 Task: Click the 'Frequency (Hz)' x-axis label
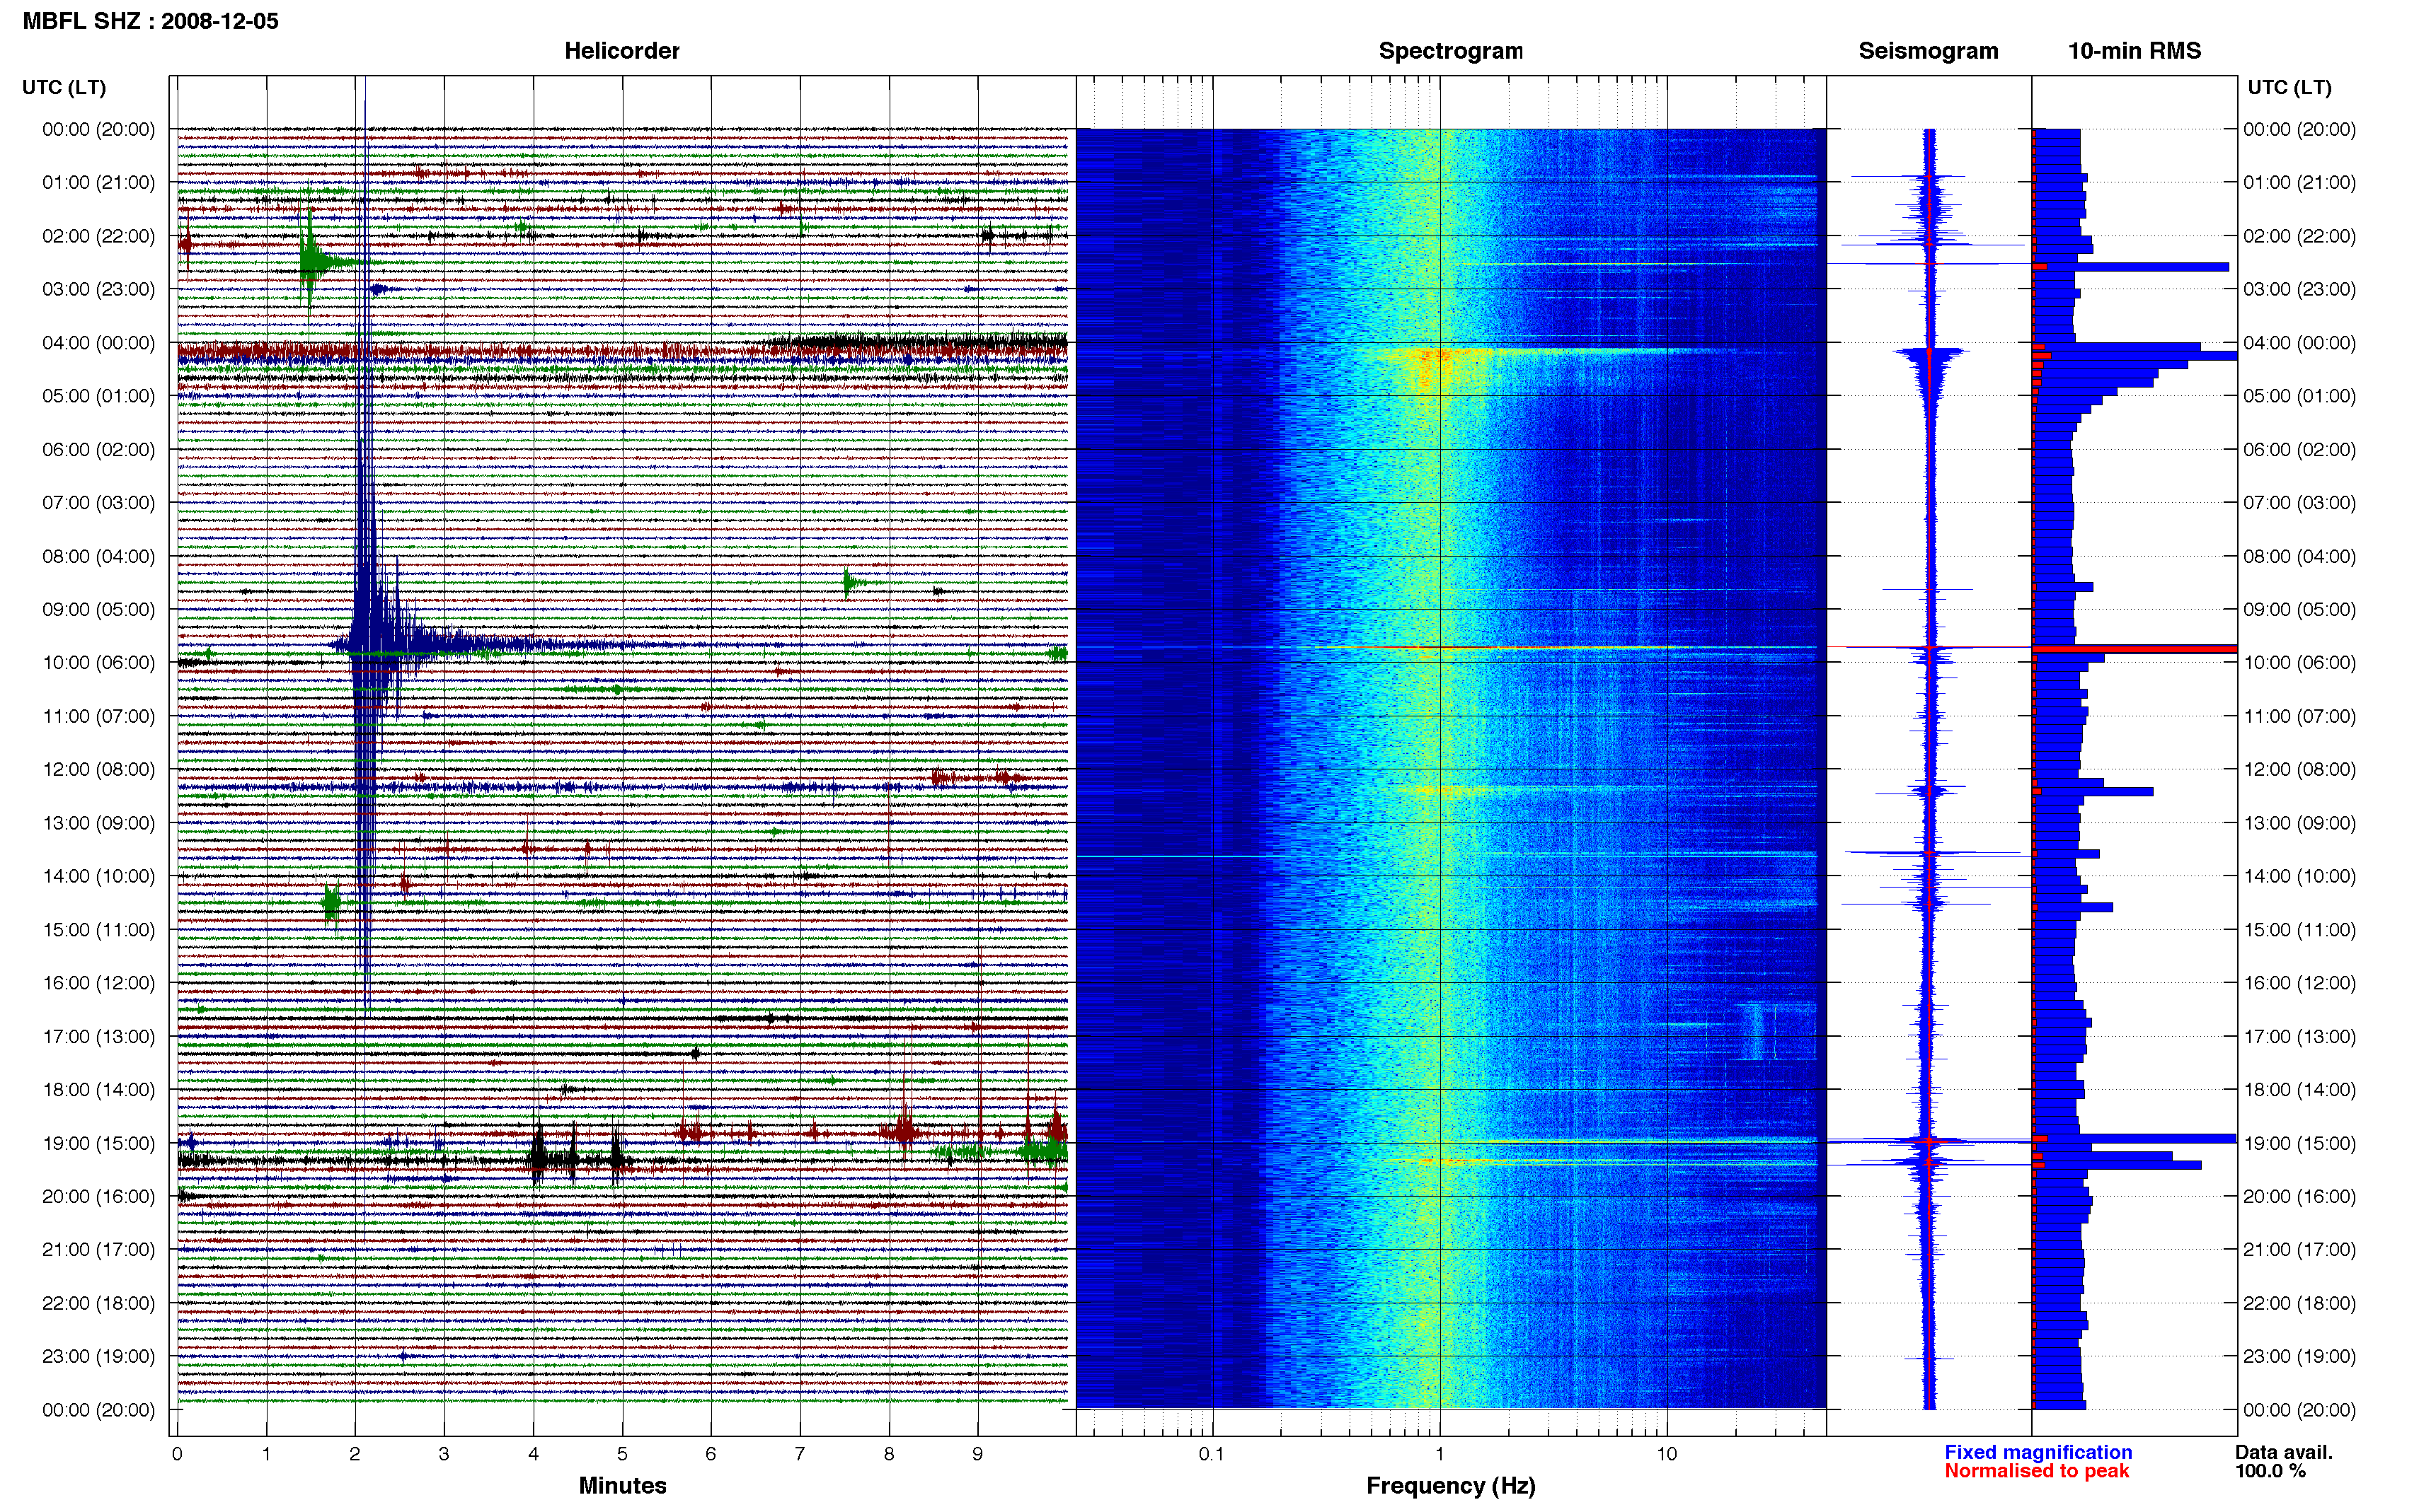(x=1451, y=1486)
